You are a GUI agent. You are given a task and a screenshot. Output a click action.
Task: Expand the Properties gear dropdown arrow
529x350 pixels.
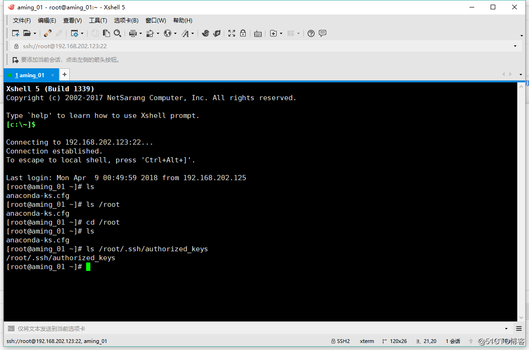(x=82, y=34)
